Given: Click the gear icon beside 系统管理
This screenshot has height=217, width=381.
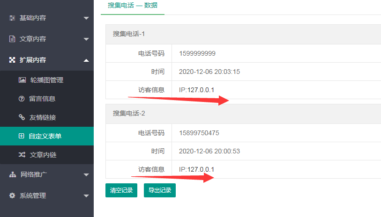Looking at the screenshot, I should tap(13, 196).
